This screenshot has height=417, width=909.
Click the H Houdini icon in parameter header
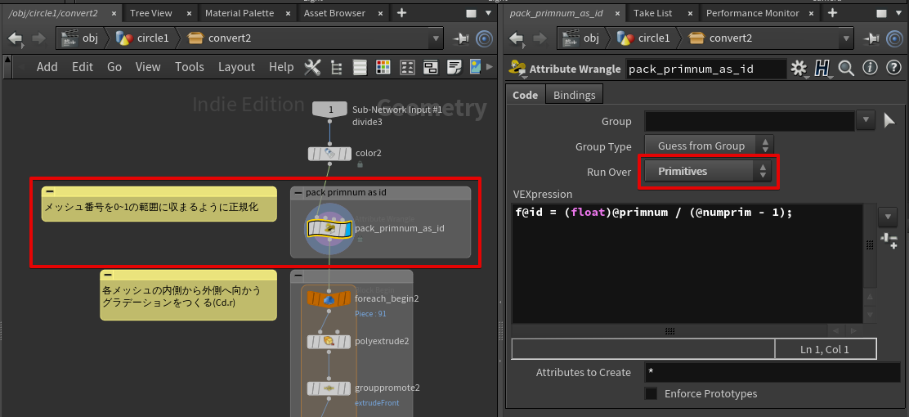coord(822,69)
